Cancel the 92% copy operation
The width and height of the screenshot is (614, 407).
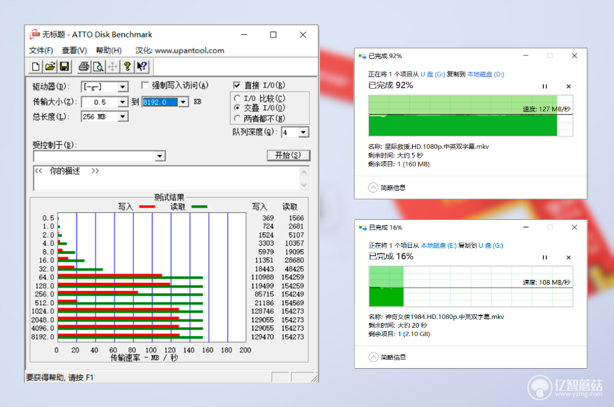coord(568,86)
